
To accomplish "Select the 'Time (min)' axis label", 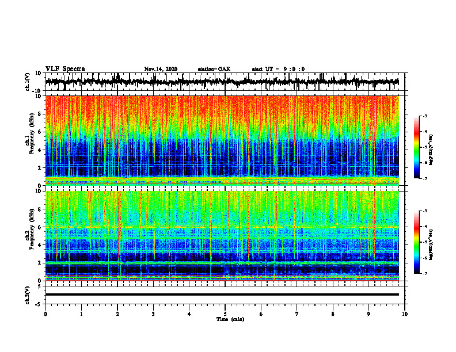I will [x=230, y=319].
